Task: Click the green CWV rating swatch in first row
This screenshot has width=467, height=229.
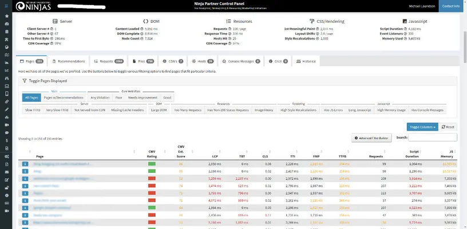Action: pos(152,164)
